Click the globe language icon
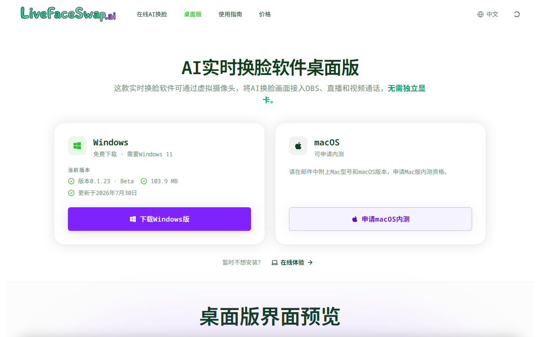Image resolution: width=540 pixels, height=337 pixels. pos(481,14)
